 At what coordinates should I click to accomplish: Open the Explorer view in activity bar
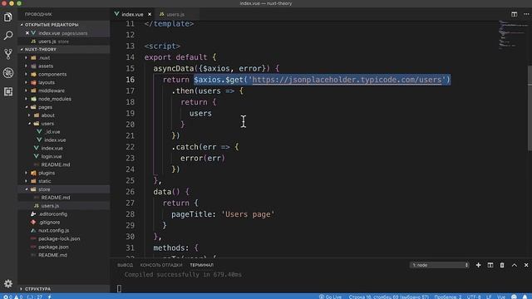8,17
